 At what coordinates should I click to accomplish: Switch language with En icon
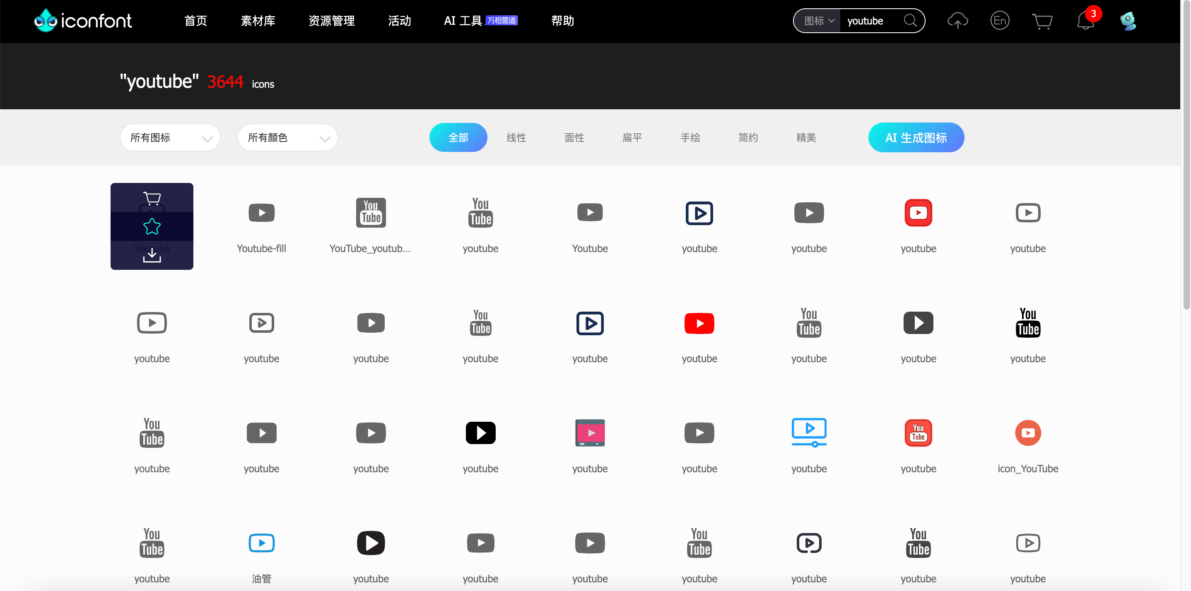click(x=1000, y=21)
